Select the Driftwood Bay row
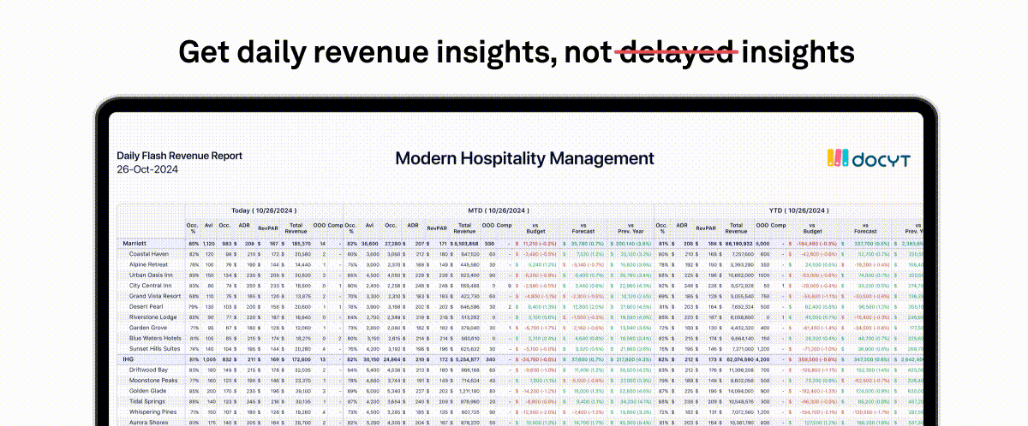The height and width of the screenshot is (426, 1028). (520, 369)
